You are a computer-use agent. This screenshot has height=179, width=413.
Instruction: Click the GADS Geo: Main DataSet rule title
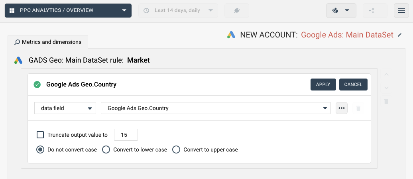pos(76,60)
